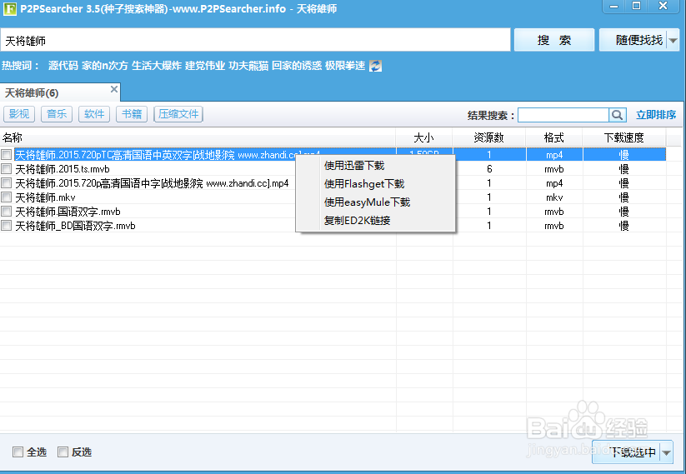Filter results by 书籍

click(132, 114)
